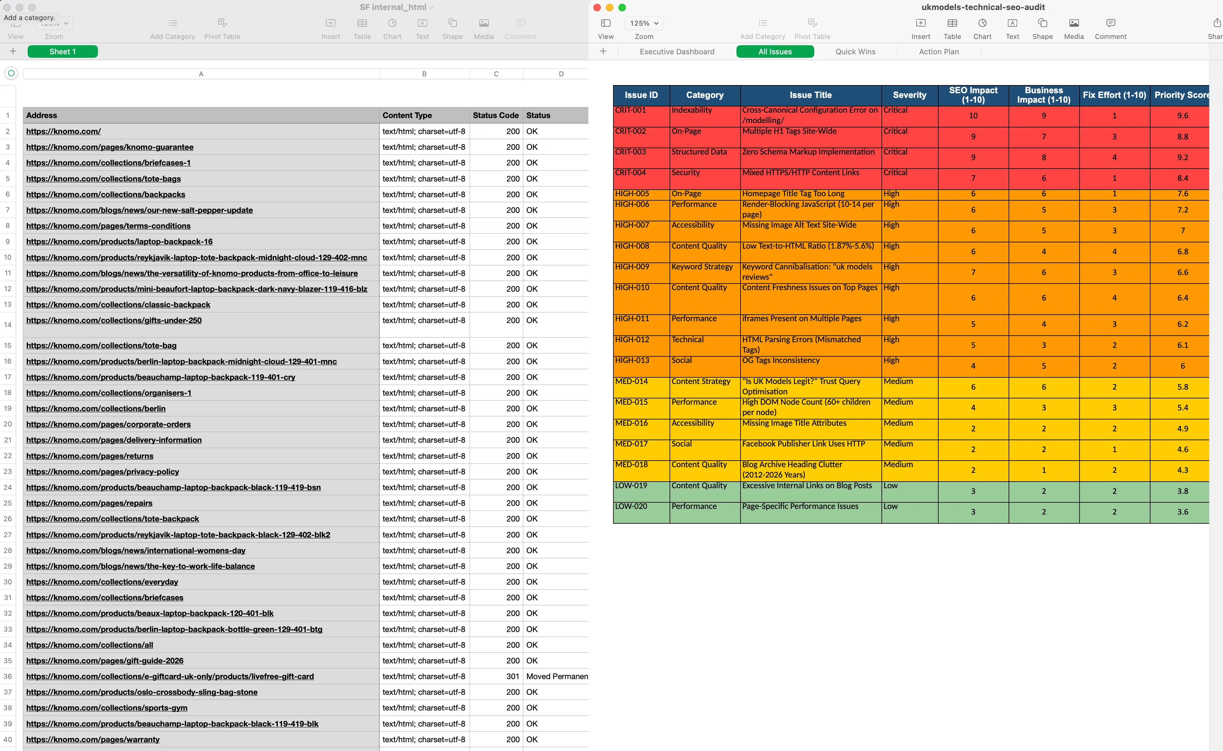Click the Media icon in ukmodels toolbar
Screen dimensions: 1223x751
point(1074,23)
